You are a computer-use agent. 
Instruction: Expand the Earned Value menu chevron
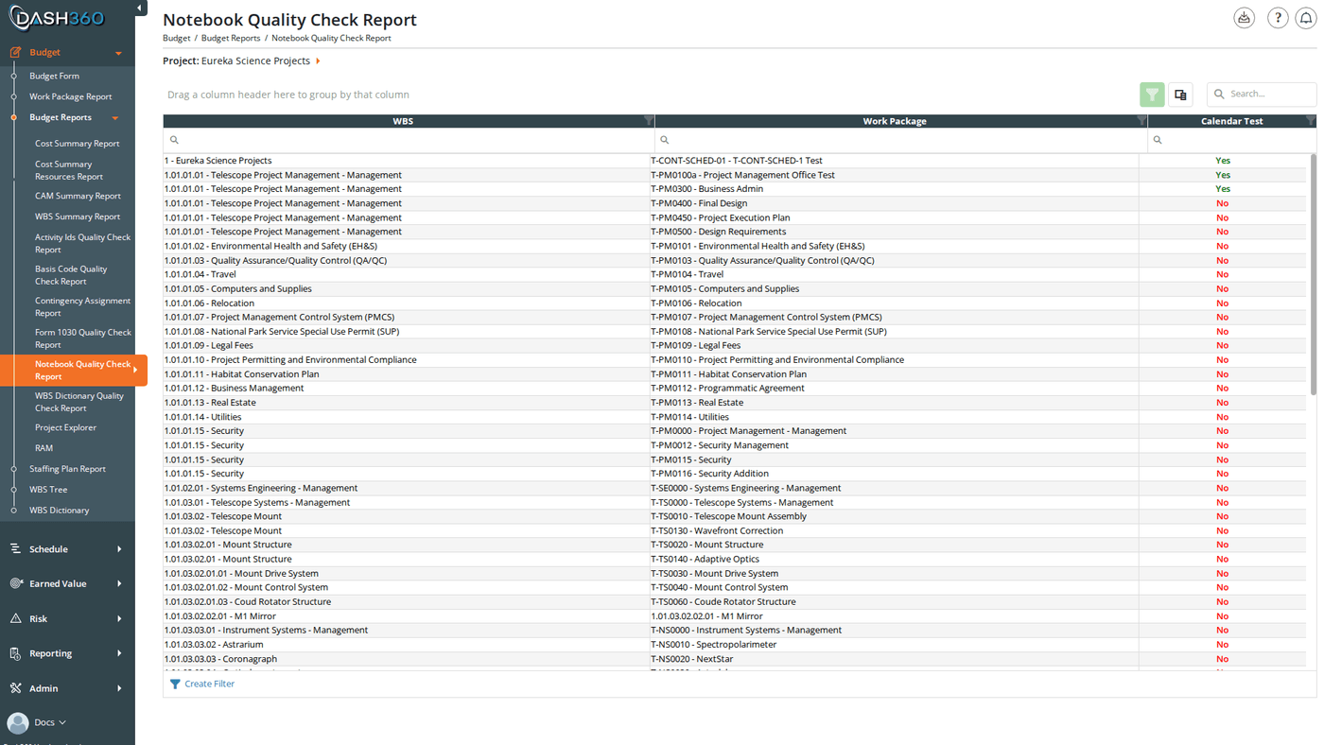click(x=119, y=584)
